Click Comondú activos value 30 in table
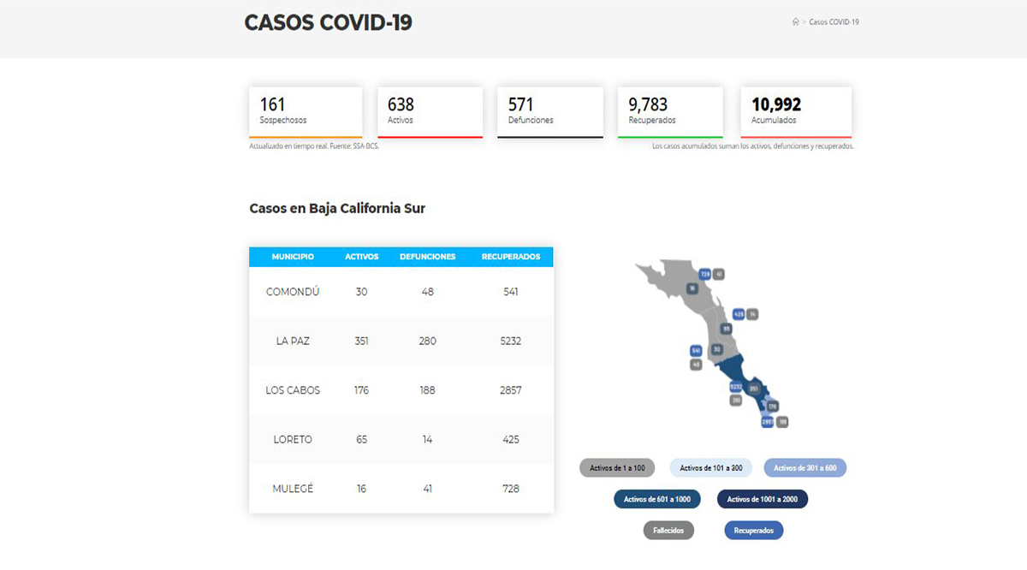Screen dimensions: 1027x570 [x=361, y=292]
